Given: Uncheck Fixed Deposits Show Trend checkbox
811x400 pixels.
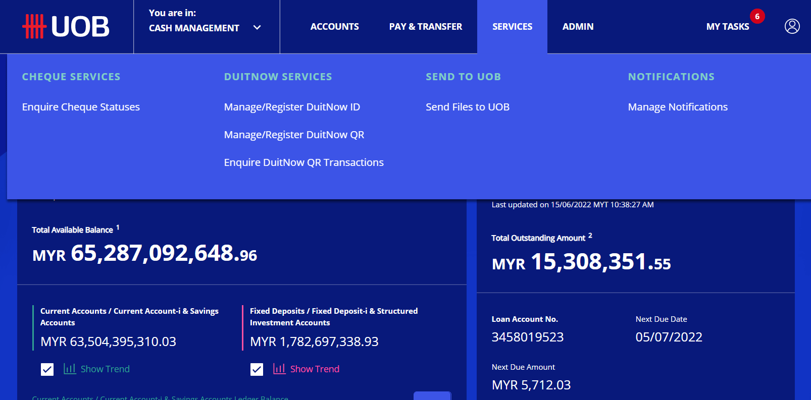Looking at the screenshot, I should [257, 369].
